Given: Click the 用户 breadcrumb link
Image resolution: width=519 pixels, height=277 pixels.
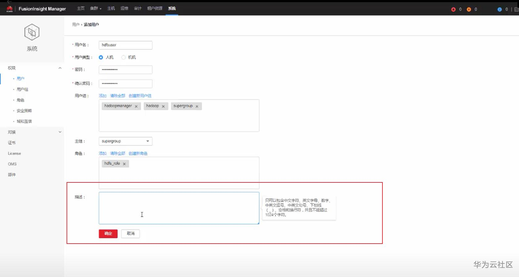Looking at the screenshot, I should coord(76,25).
